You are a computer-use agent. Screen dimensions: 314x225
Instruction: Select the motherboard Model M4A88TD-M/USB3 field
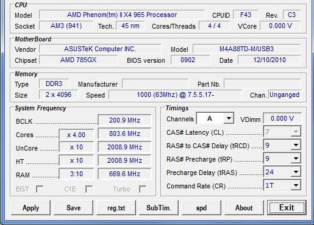point(246,49)
